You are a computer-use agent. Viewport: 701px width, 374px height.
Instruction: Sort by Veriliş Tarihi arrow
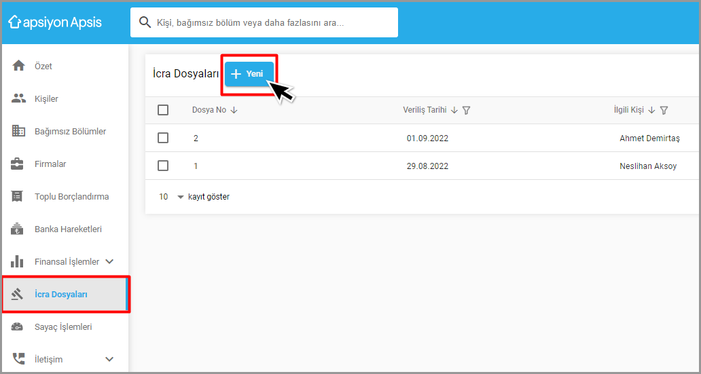454,111
